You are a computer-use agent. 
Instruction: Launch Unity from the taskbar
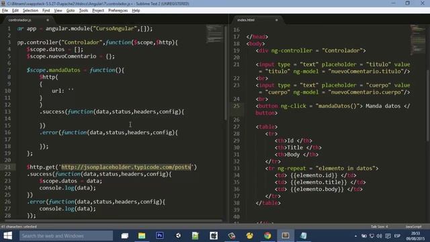[178, 236]
